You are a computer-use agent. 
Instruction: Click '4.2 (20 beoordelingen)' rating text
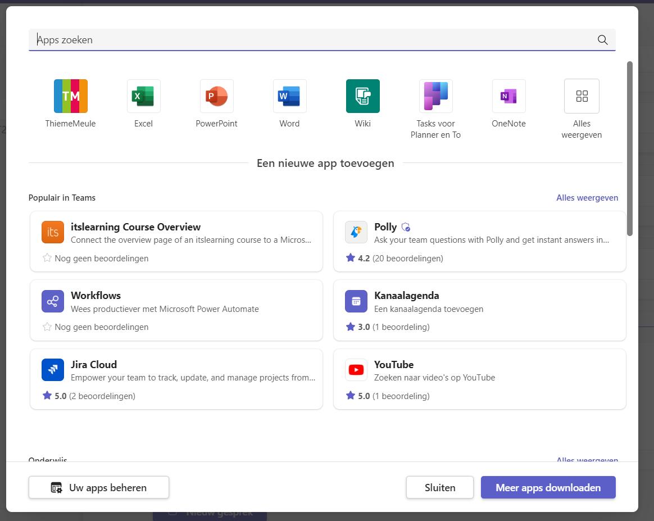tap(401, 258)
